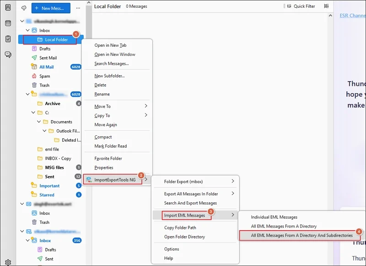Click the Spam flame icon
366x266 pixels.
[34, 76]
